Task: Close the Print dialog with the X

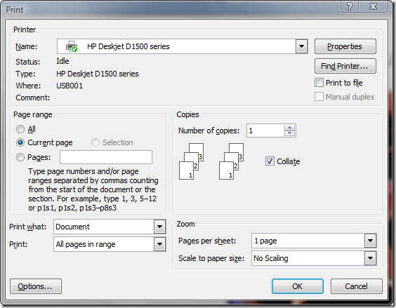Action: [x=373, y=6]
